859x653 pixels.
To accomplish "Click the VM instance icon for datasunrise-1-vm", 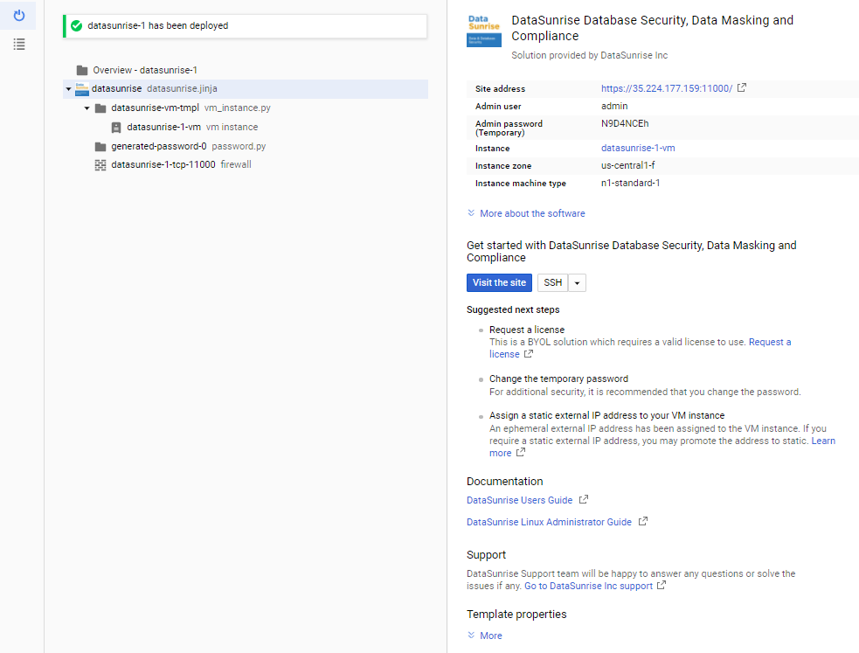I will click(x=116, y=127).
